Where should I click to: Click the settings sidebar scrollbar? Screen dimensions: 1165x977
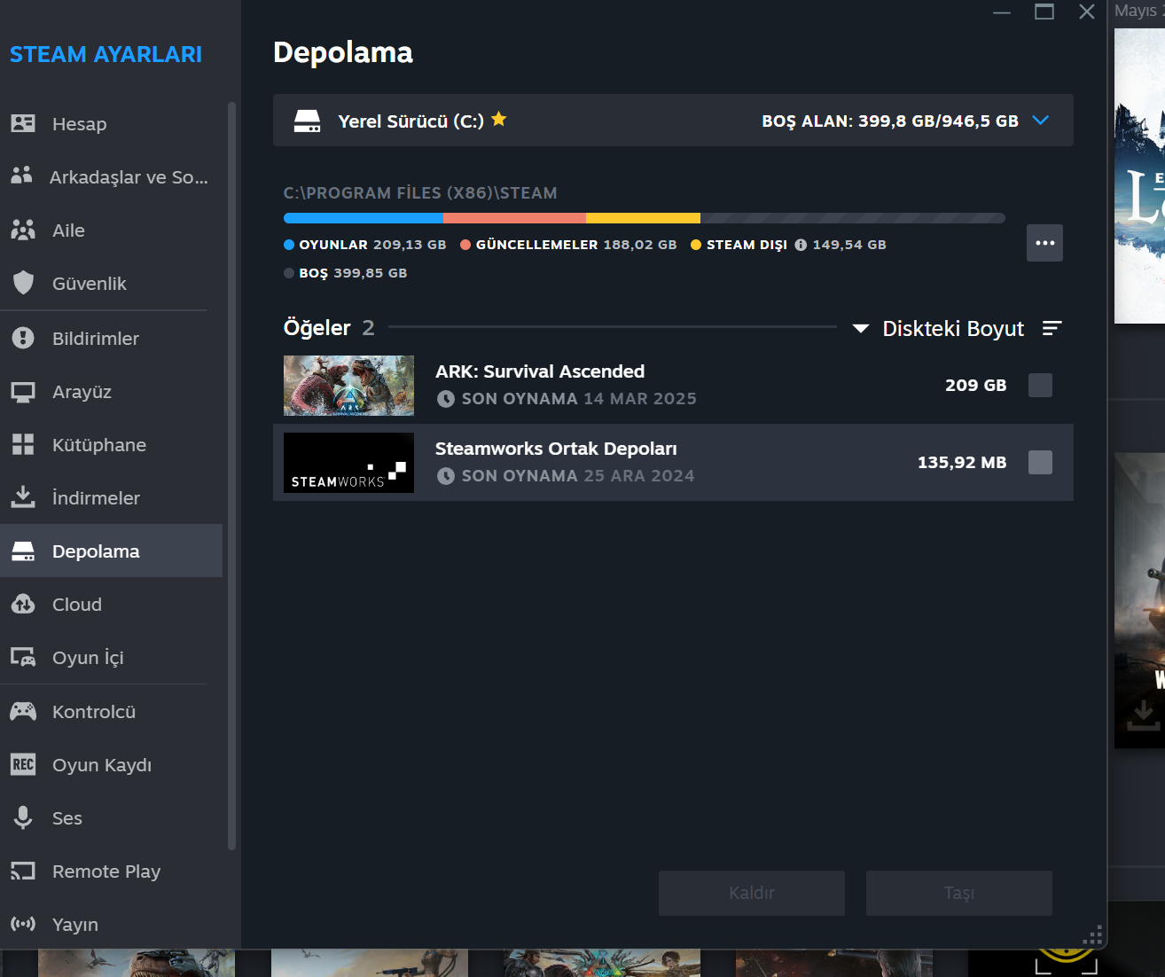231,476
